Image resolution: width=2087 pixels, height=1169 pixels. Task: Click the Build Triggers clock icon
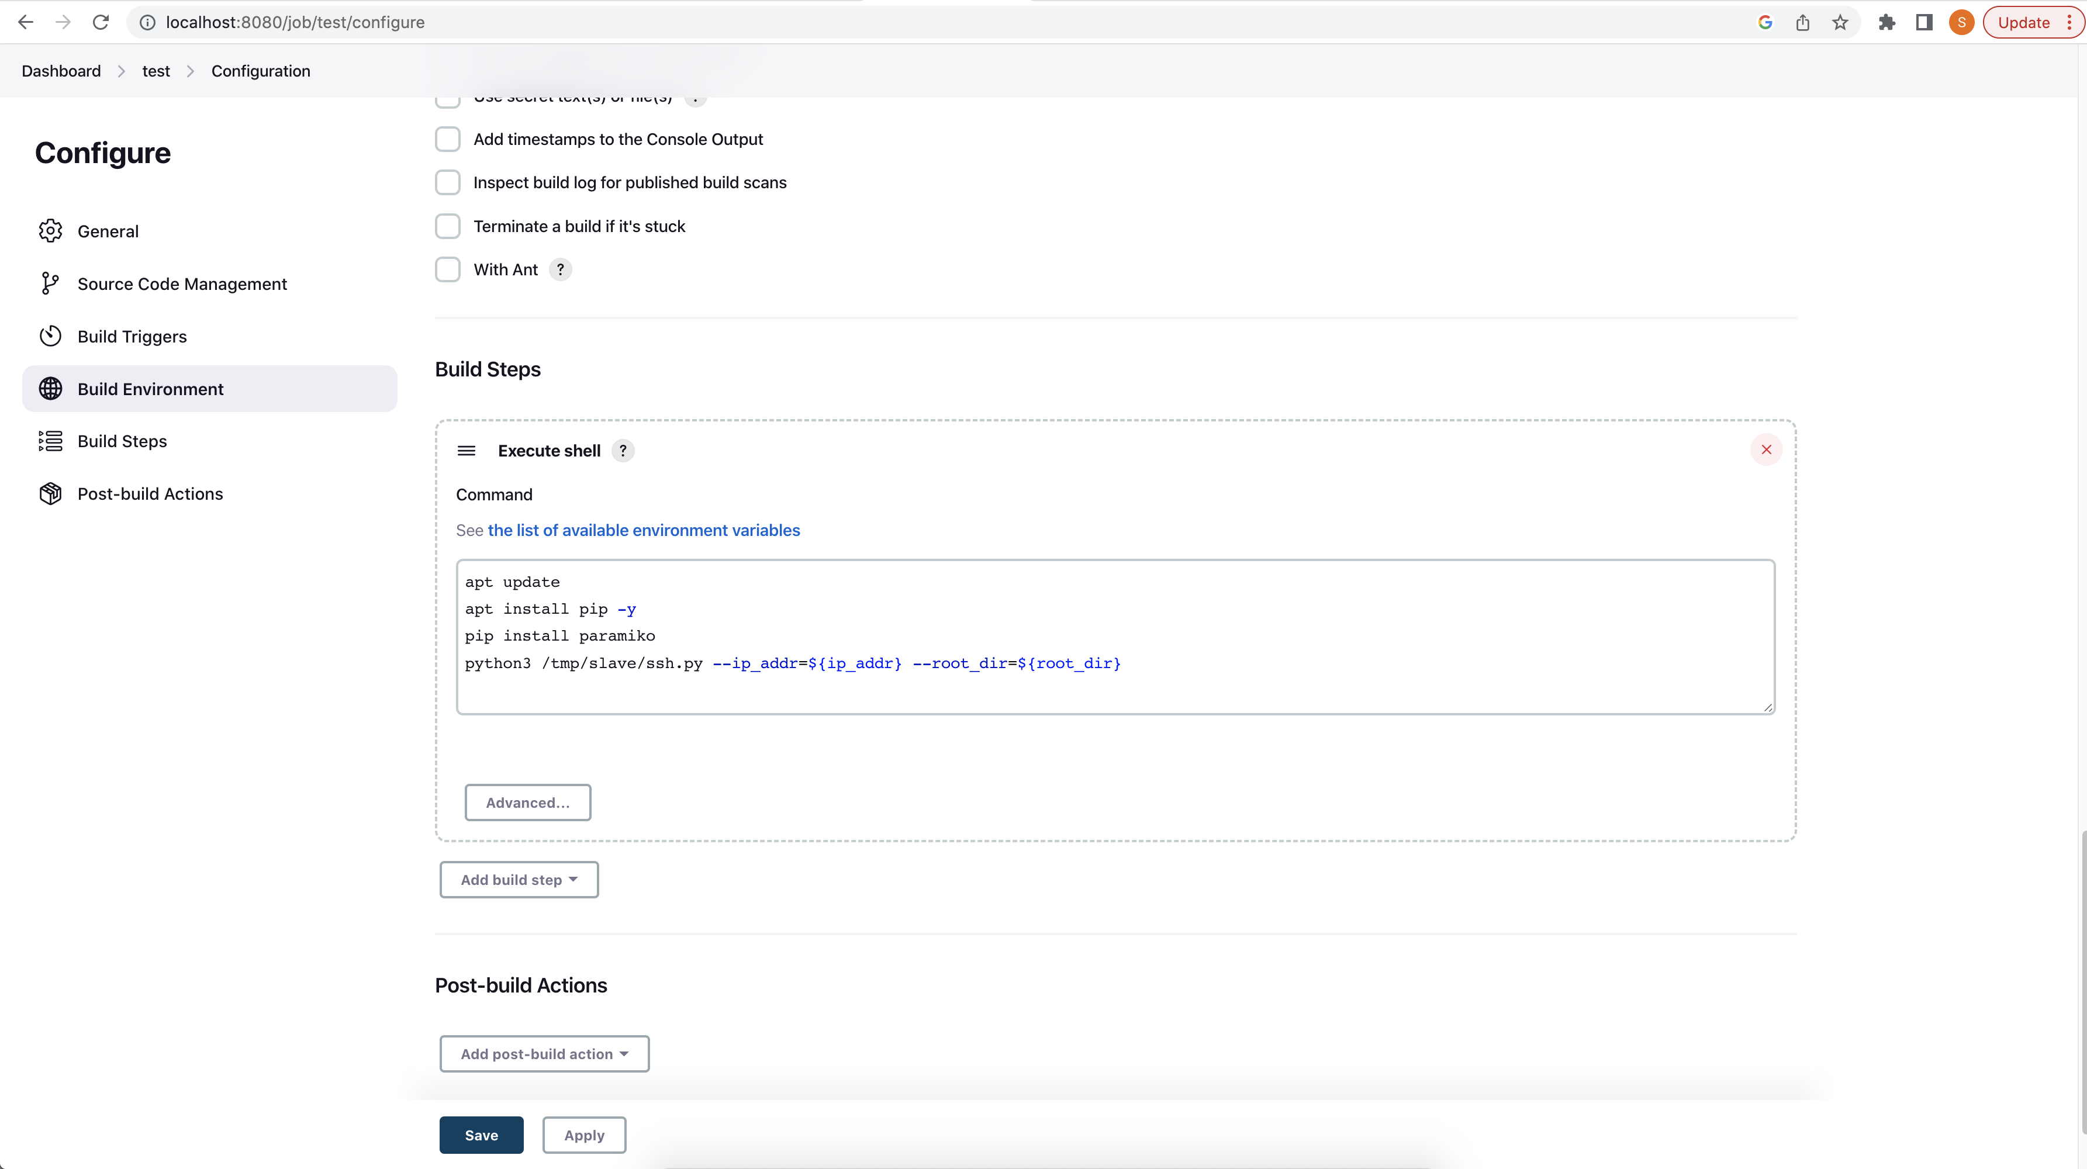50,336
